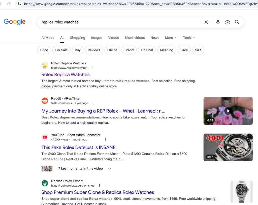This screenshot has height=205, width=258.
Task: Click the YouTube · Scott Adam Lancaster source name
Action: (76, 135)
